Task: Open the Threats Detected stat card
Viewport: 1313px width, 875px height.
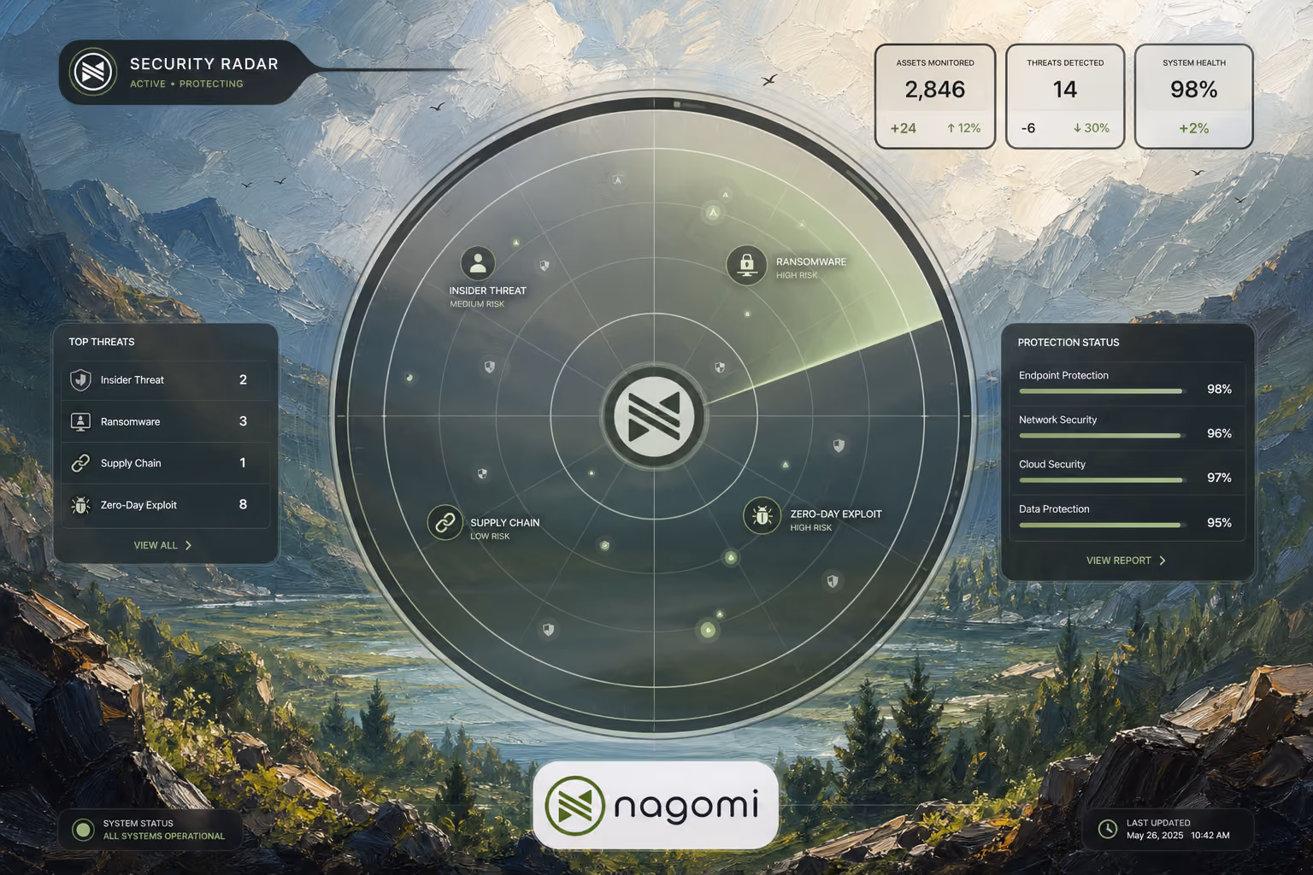Action: coord(1065,97)
